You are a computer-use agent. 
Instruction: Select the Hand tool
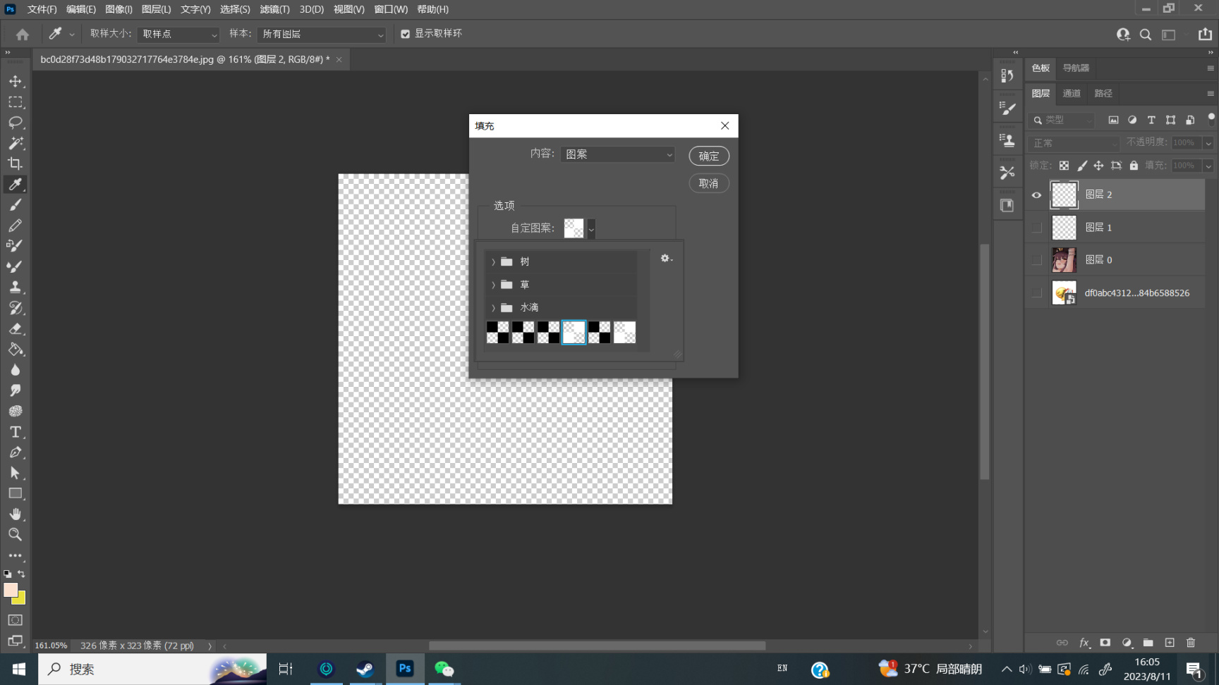click(x=16, y=514)
